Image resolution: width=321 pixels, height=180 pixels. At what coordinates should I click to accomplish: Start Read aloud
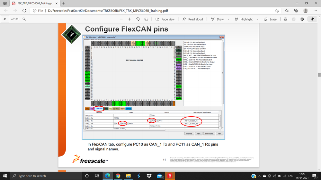coord(193,19)
